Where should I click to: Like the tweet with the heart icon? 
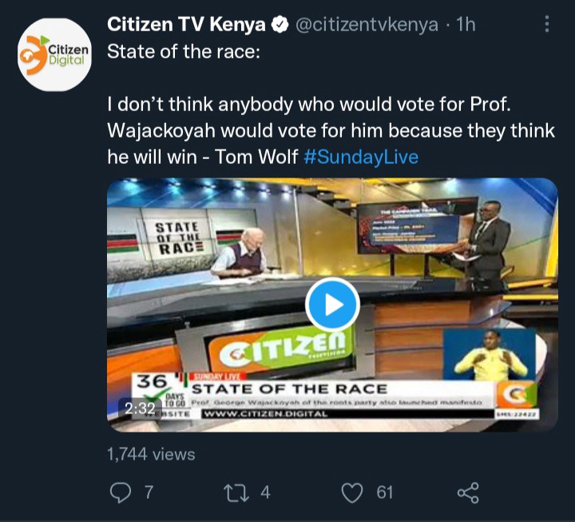[352, 492]
